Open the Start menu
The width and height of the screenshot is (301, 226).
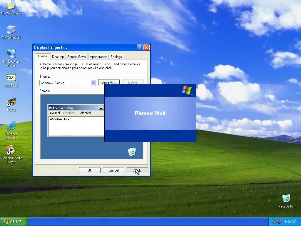(14, 222)
